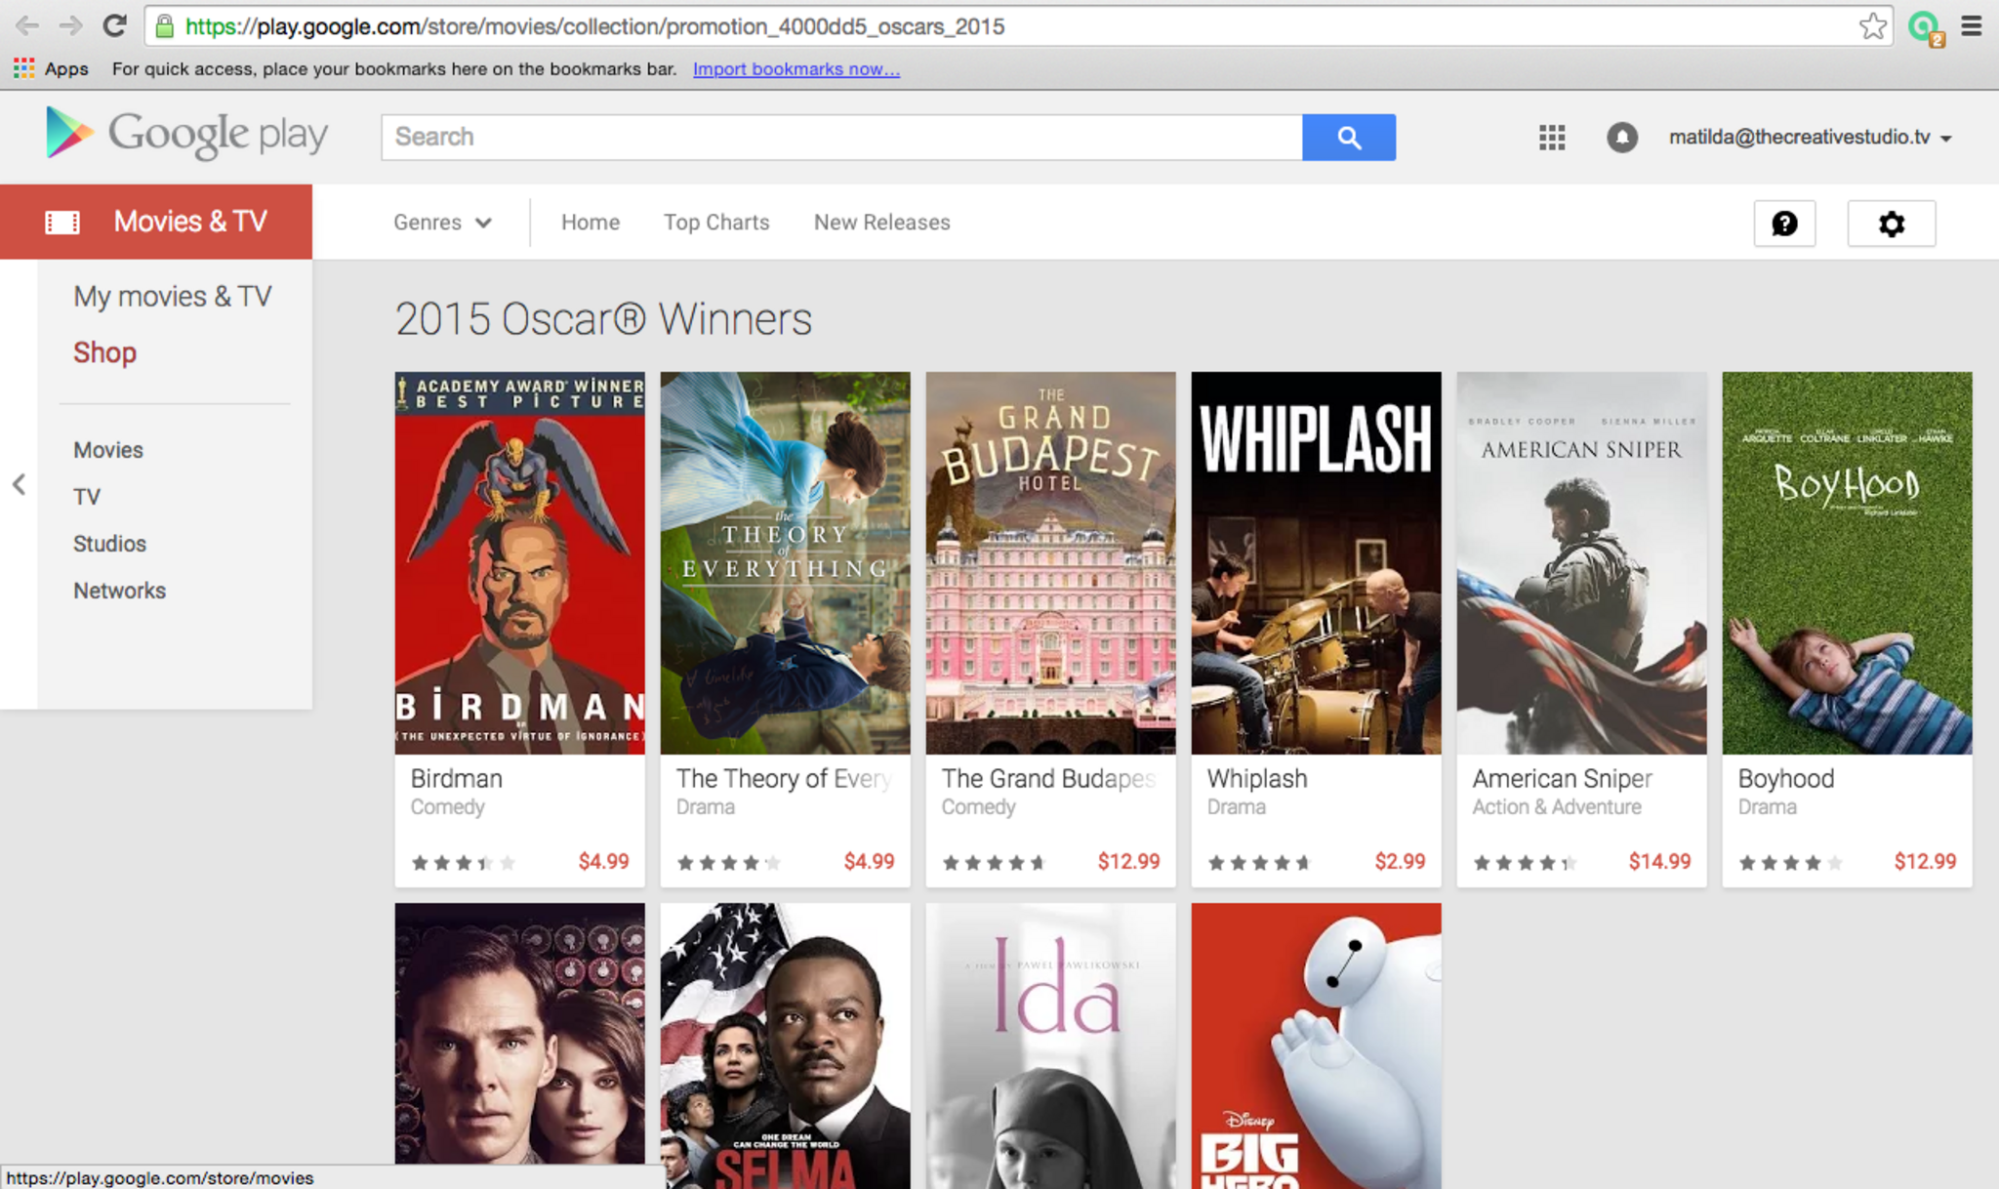
Task: Open TV in the sidebar
Action: [x=86, y=497]
